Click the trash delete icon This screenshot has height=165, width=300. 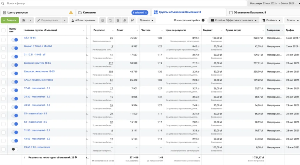118,20
